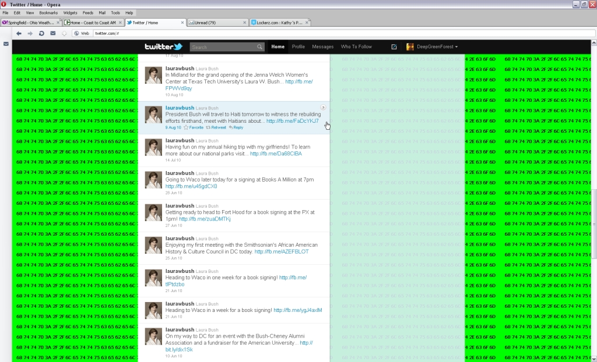Click the Web globe icon beside the address
Screen dimensions: 597x362
coord(76,33)
